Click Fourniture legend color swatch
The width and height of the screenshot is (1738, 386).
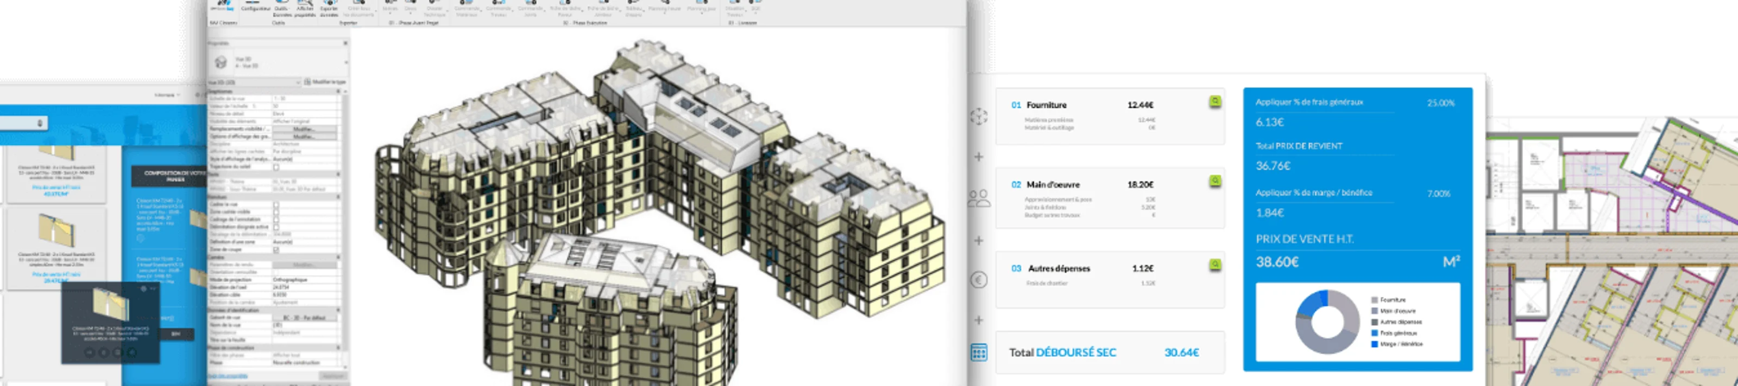pos(1375,300)
